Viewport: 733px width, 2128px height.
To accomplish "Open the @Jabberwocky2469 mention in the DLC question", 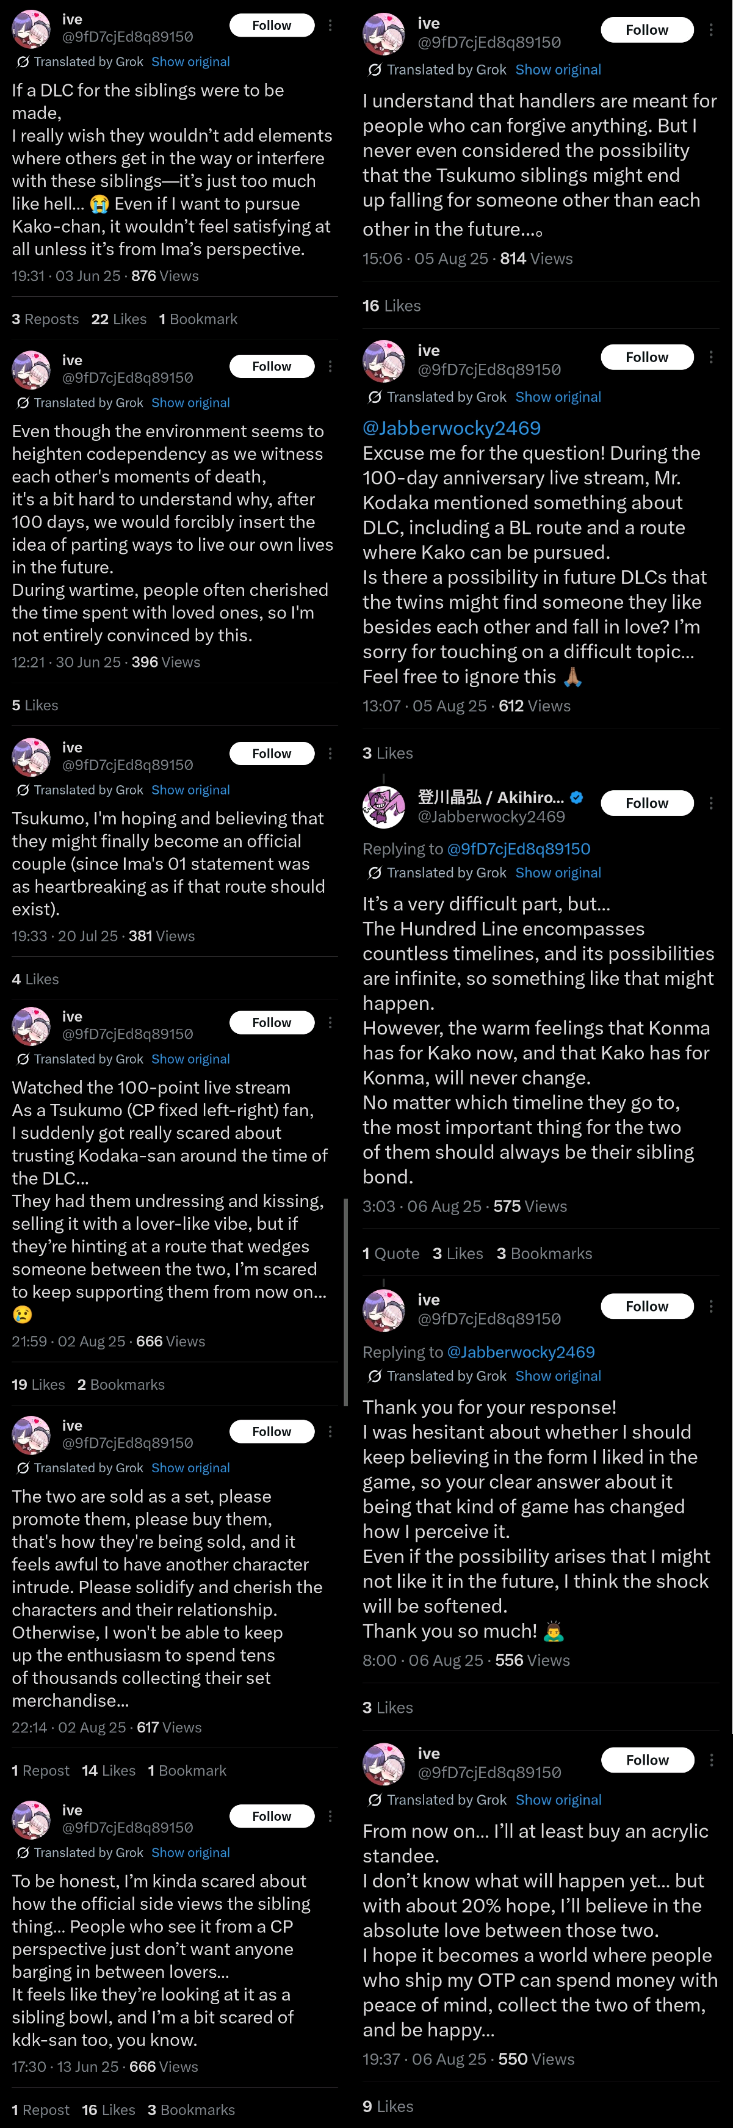I will coord(452,428).
